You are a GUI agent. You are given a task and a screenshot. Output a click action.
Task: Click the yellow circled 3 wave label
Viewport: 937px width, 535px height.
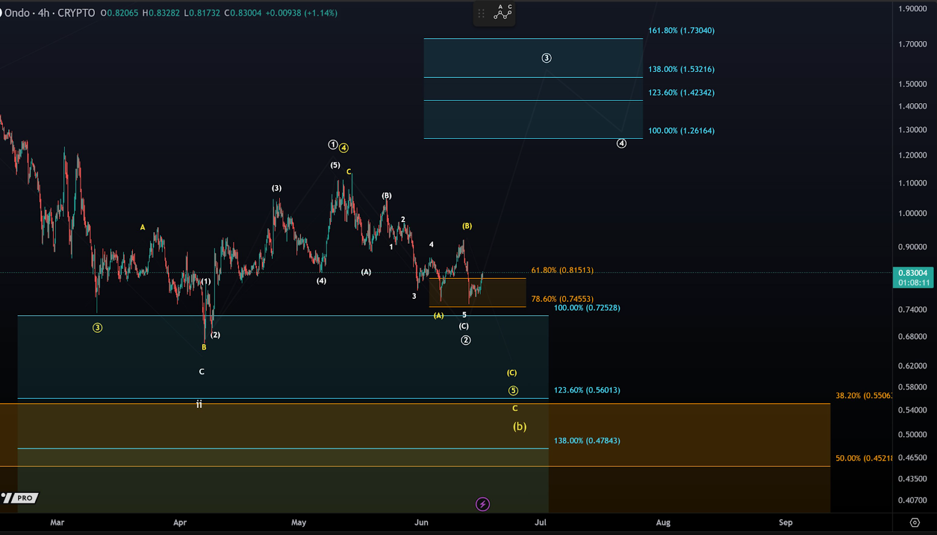[x=97, y=328]
